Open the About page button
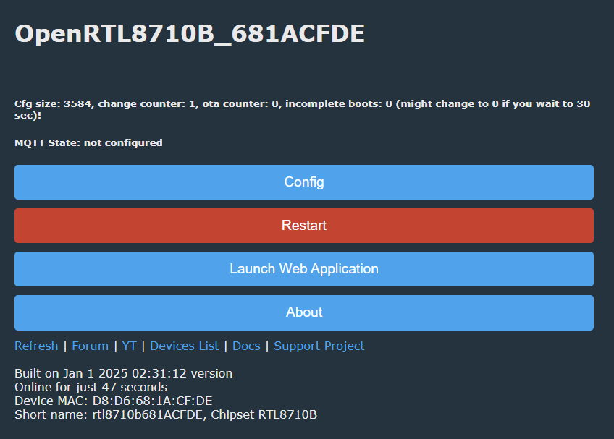614x439 pixels. tap(304, 312)
